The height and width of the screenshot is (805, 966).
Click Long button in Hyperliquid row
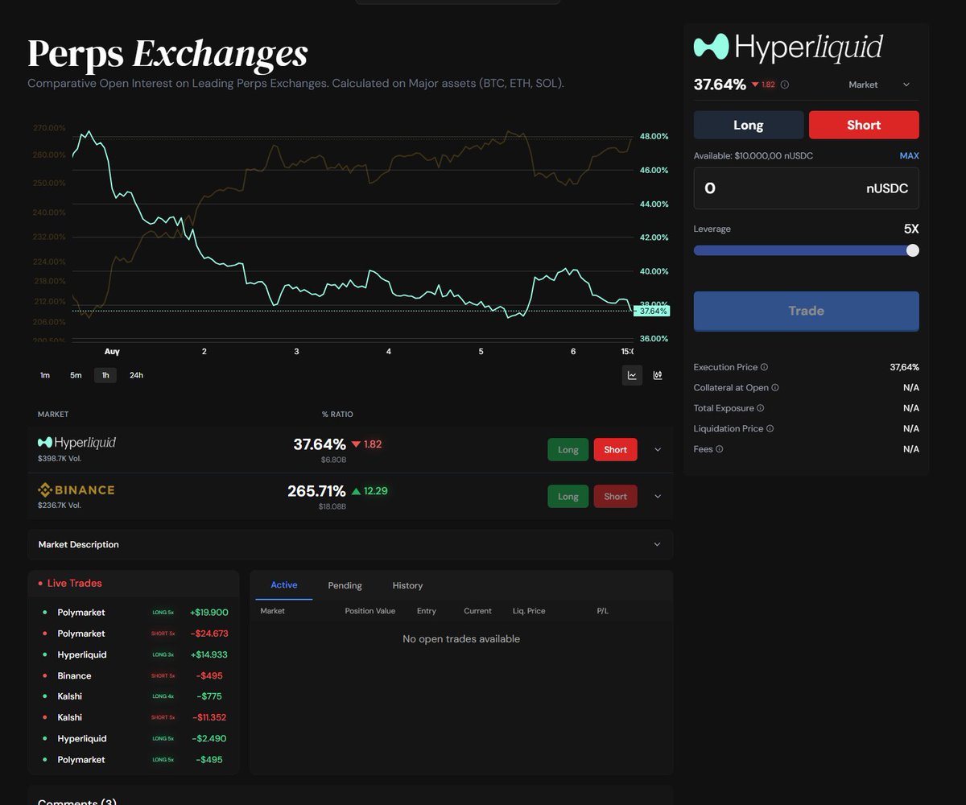click(568, 450)
